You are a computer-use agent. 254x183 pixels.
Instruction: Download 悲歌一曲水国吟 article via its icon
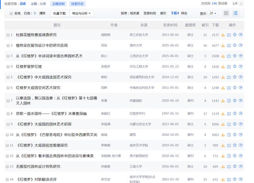(x=223, y=114)
